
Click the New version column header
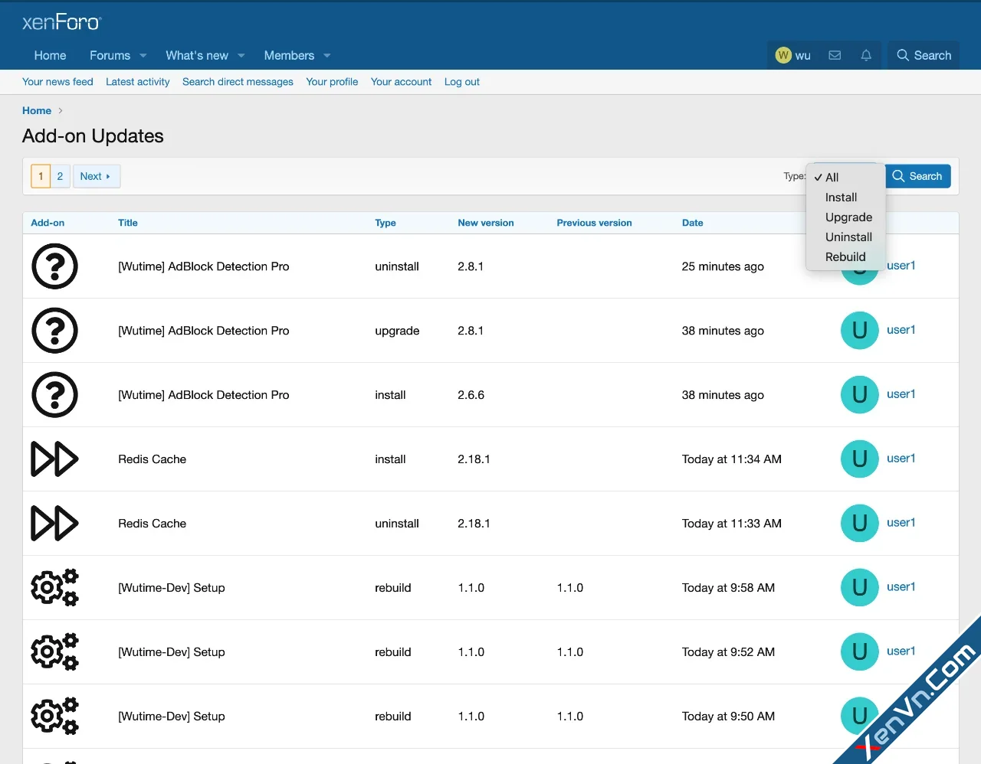[486, 223]
